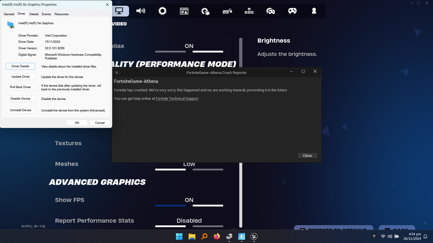Open Fortnite Touch and Motion settings icon
Viewport: 433px width, 243px height.
(205, 11)
